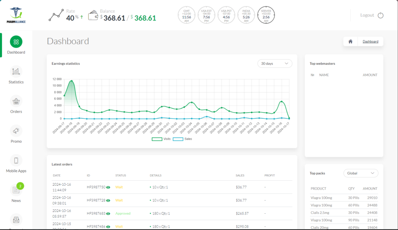The image size is (398, 230).
Task: Click the USA EST clock
Action: click(x=206, y=15)
